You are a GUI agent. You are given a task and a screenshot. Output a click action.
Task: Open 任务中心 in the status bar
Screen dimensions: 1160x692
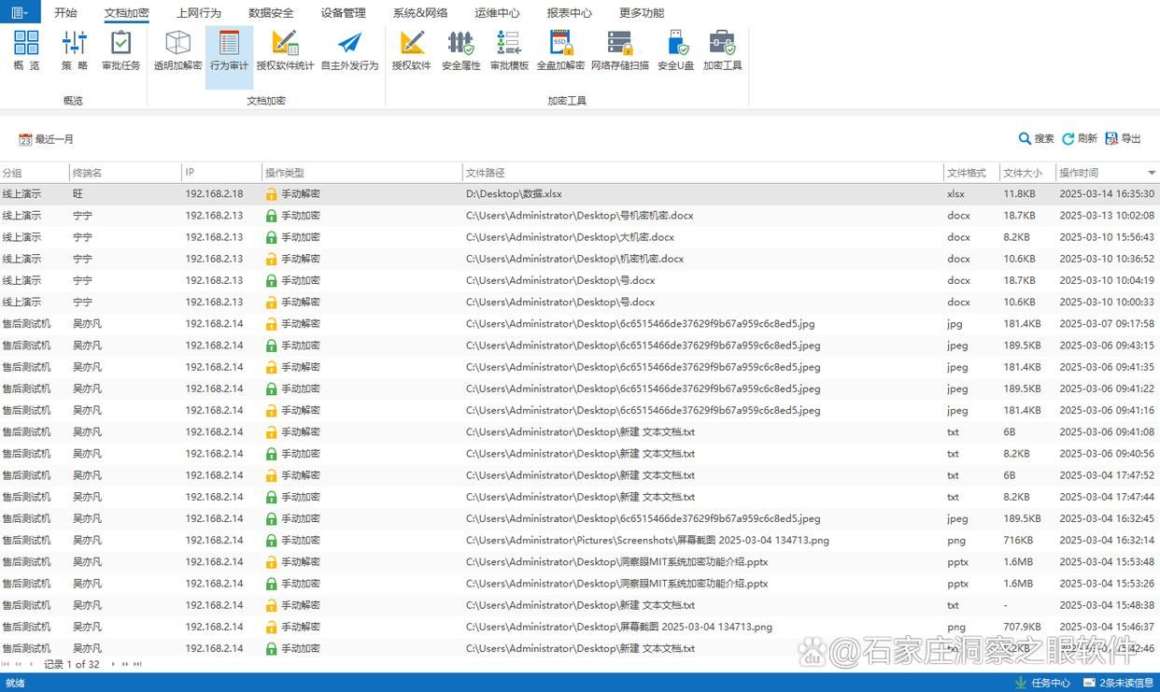click(1043, 683)
